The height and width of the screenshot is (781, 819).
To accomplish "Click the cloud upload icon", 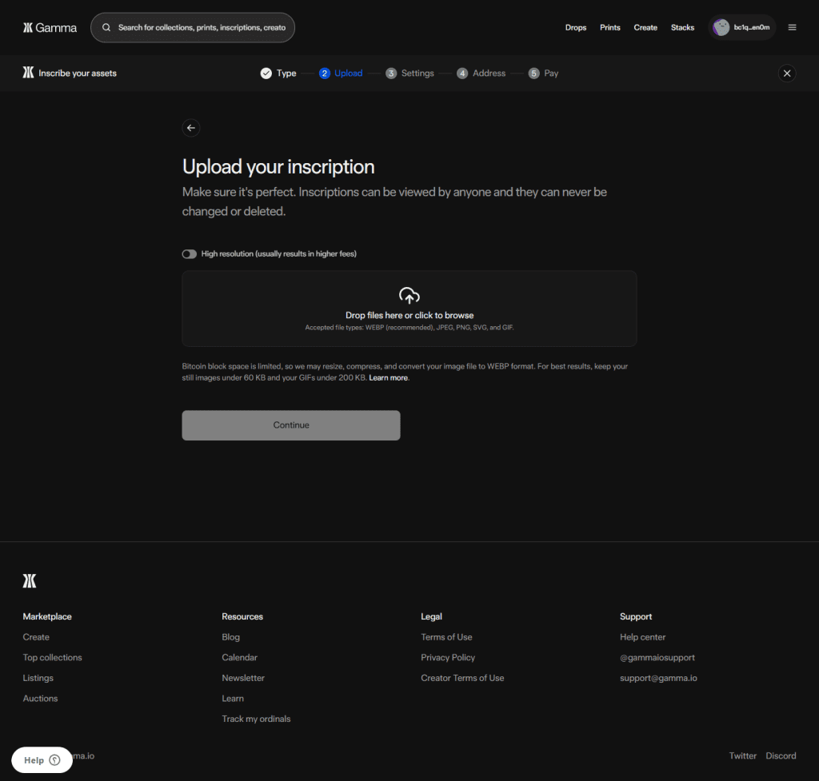I will point(409,296).
